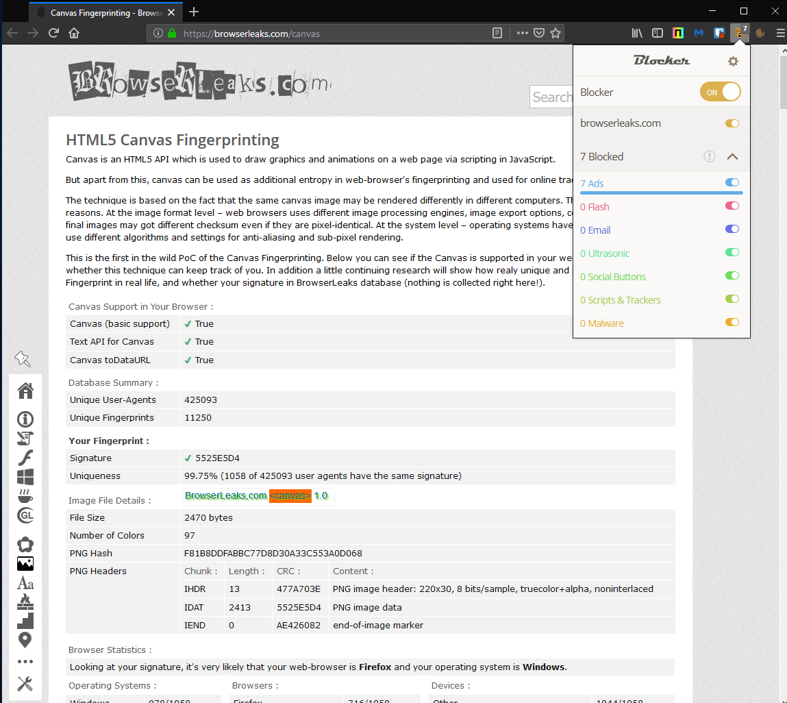Click the 7 Ads category label
Image resolution: width=787 pixels, height=703 pixels.
592,183
